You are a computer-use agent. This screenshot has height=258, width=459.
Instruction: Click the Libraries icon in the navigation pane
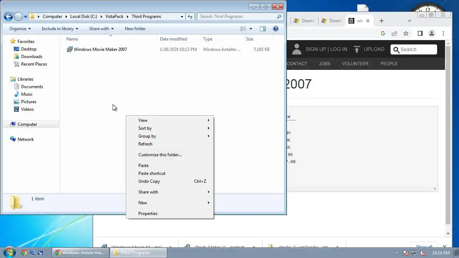pos(13,79)
